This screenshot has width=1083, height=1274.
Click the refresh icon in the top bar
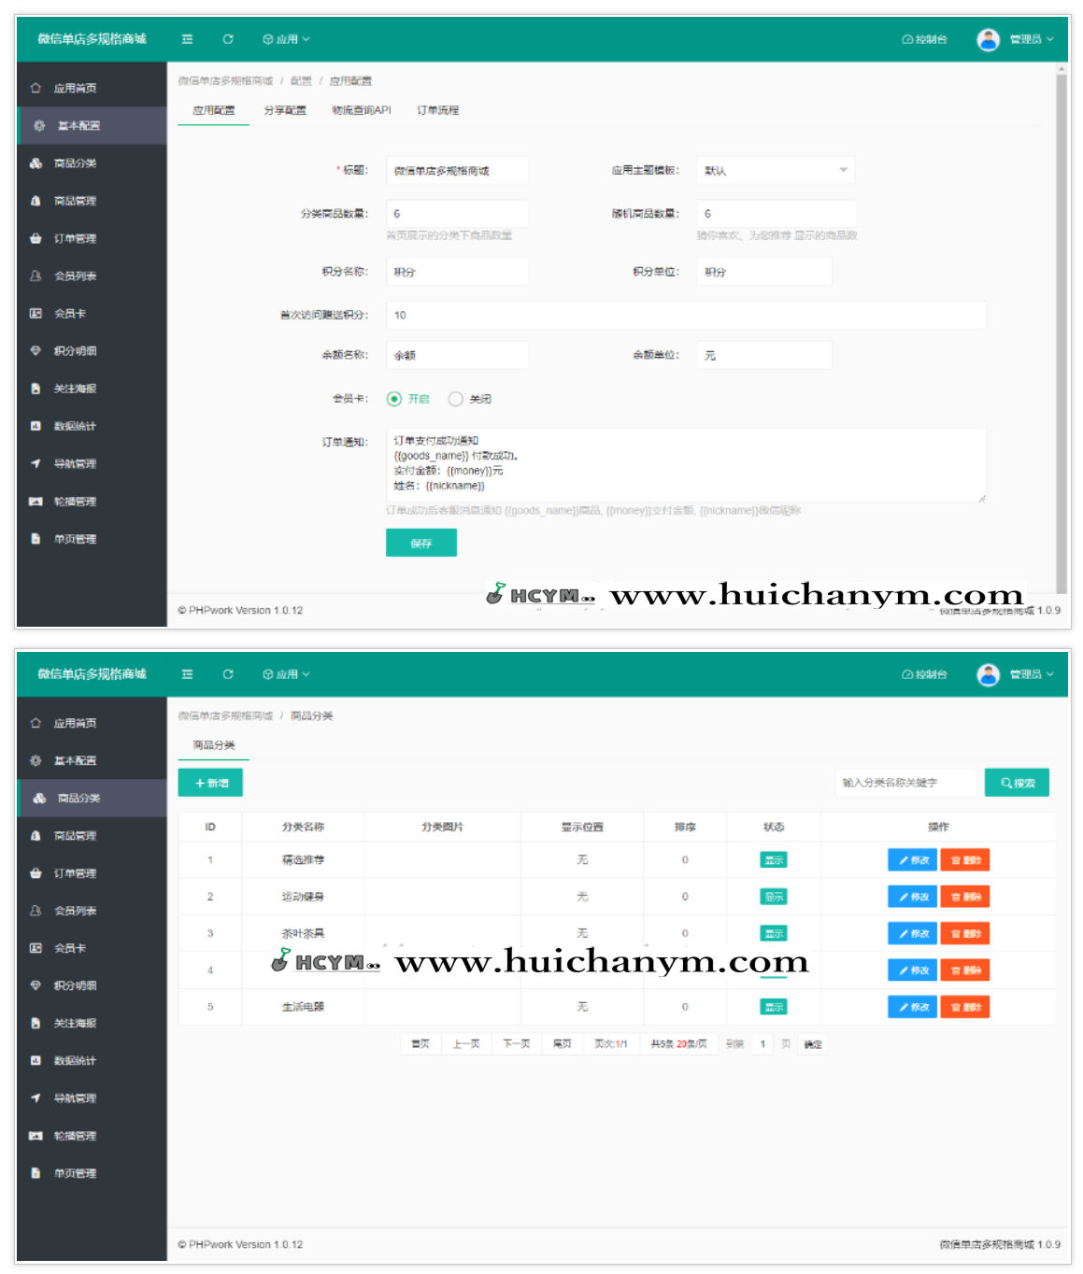point(228,39)
